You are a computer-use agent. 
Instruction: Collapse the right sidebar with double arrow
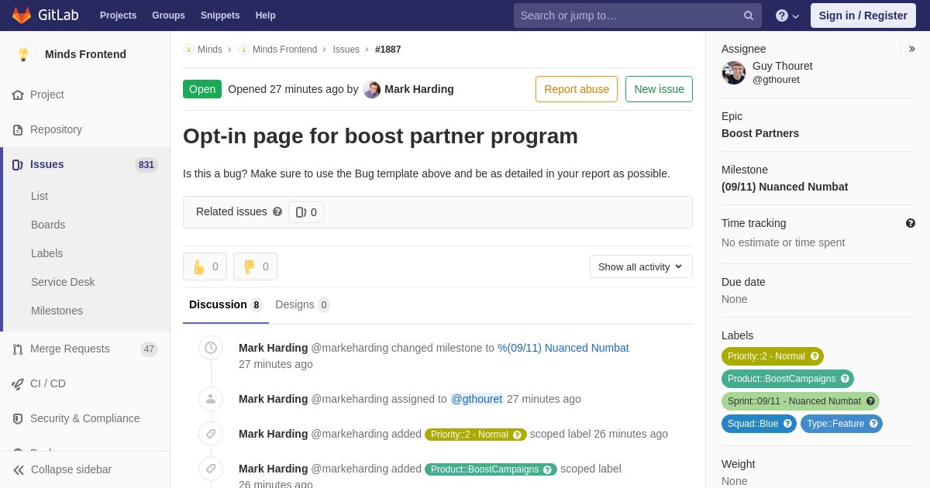pos(911,49)
